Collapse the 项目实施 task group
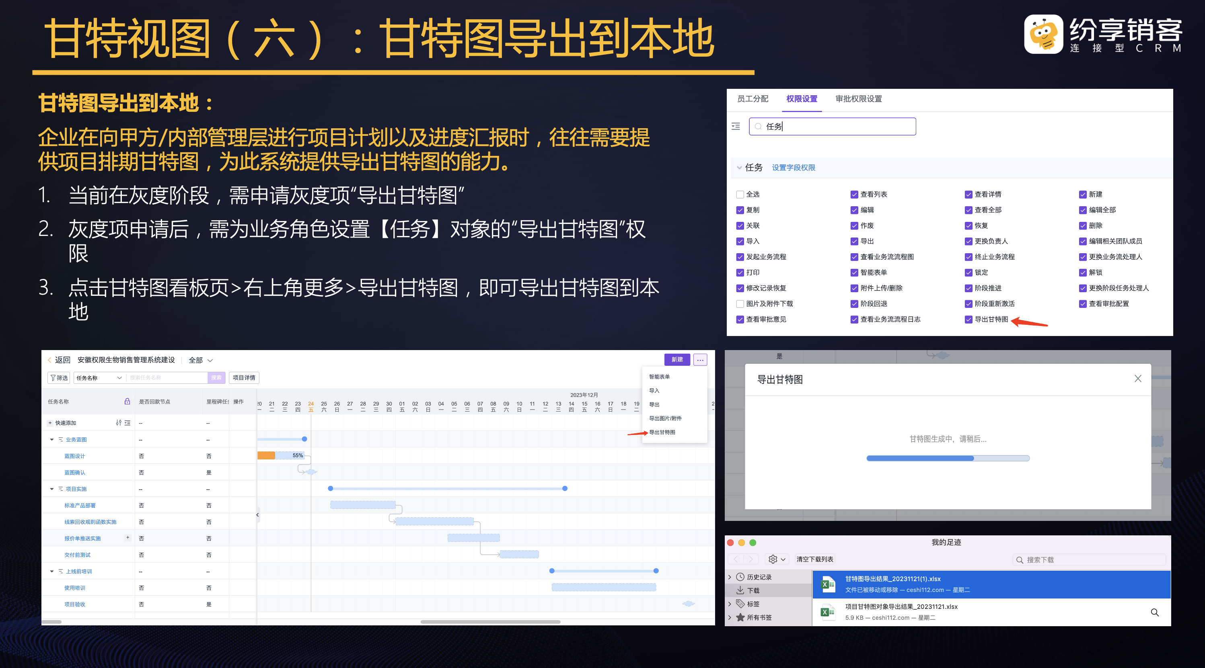 point(51,489)
